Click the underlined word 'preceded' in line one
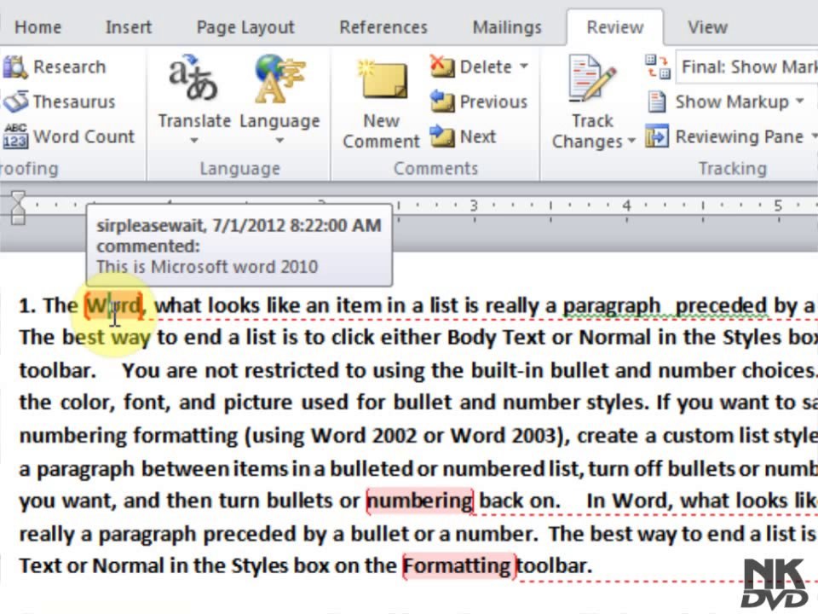The height and width of the screenshot is (614, 818). 722,305
